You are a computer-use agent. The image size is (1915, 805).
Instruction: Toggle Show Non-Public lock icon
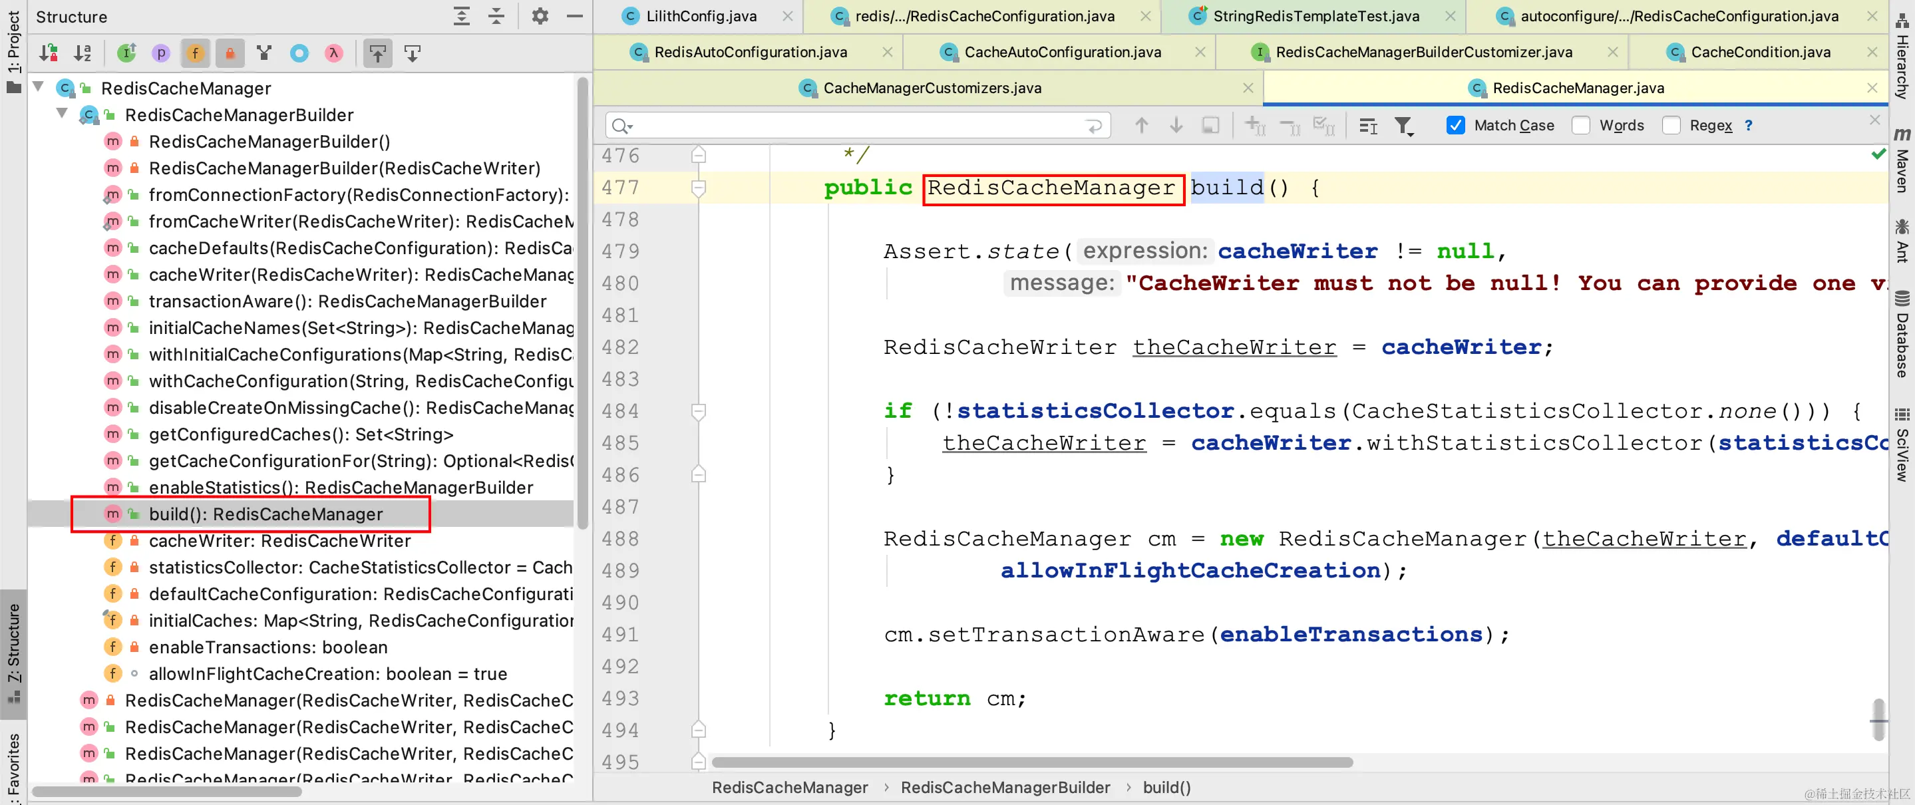(x=230, y=53)
